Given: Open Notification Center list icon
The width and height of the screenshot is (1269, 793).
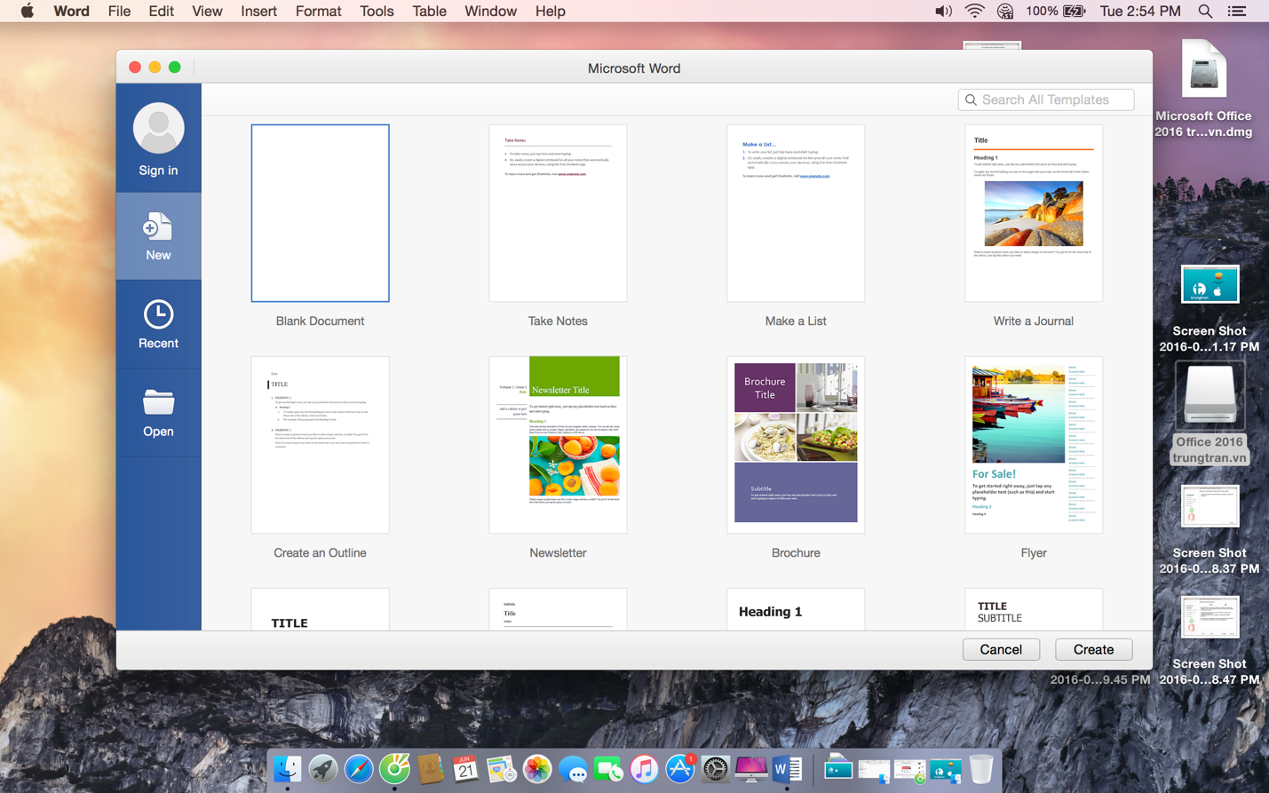Looking at the screenshot, I should pyautogui.click(x=1236, y=12).
